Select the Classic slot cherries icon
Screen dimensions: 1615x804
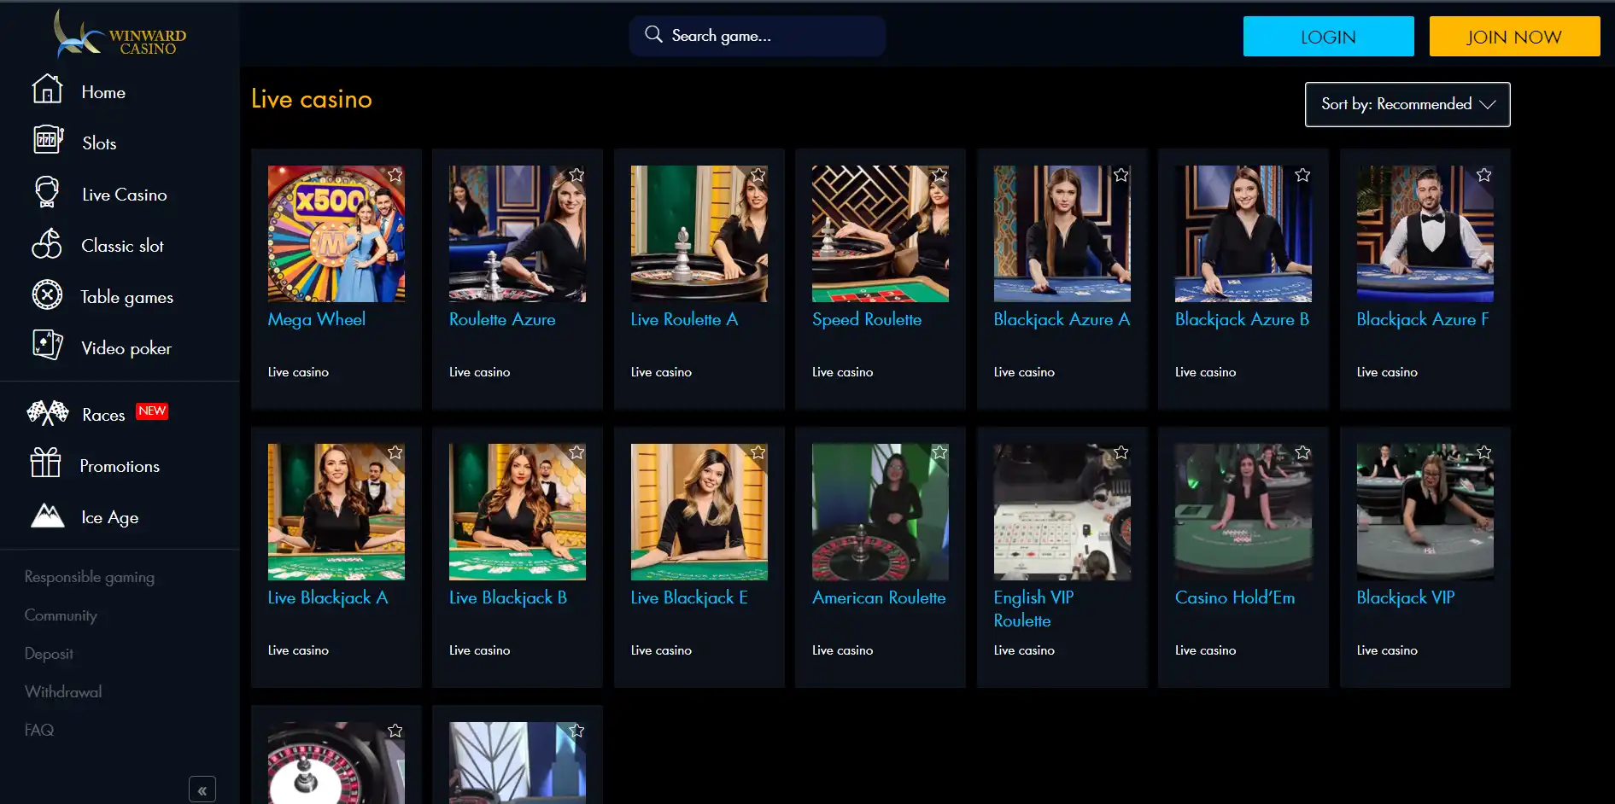tap(48, 243)
